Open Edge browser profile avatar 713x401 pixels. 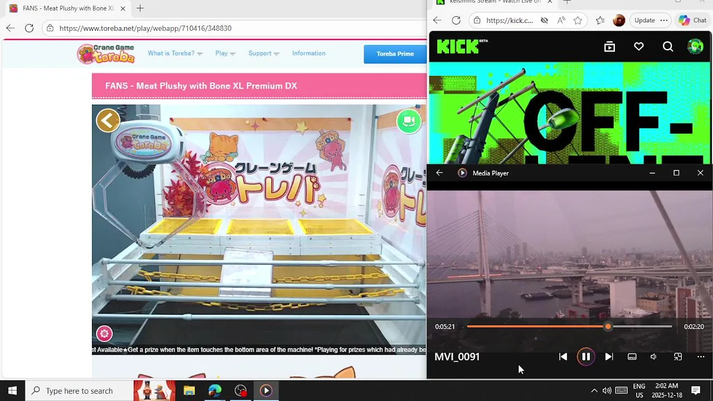click(x=619, y=21)
